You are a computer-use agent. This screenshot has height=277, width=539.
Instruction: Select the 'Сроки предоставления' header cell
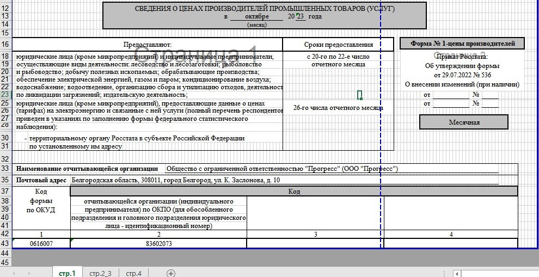tap(338, 44)
